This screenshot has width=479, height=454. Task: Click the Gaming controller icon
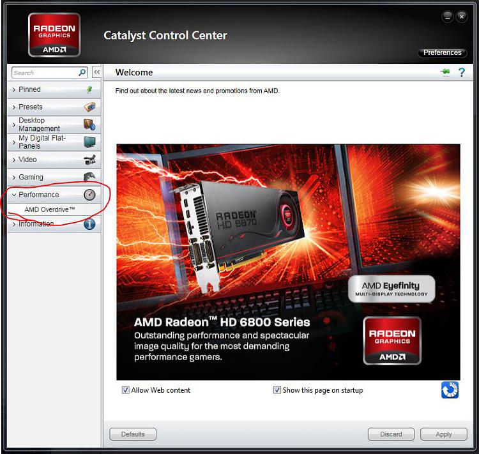89,178
